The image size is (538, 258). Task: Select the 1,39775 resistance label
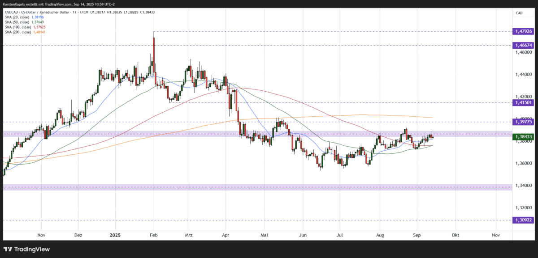(522, 122)
